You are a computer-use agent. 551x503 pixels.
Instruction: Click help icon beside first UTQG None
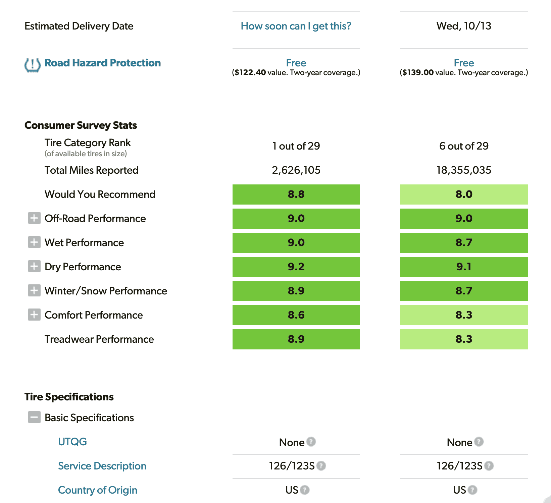point(311,442)
